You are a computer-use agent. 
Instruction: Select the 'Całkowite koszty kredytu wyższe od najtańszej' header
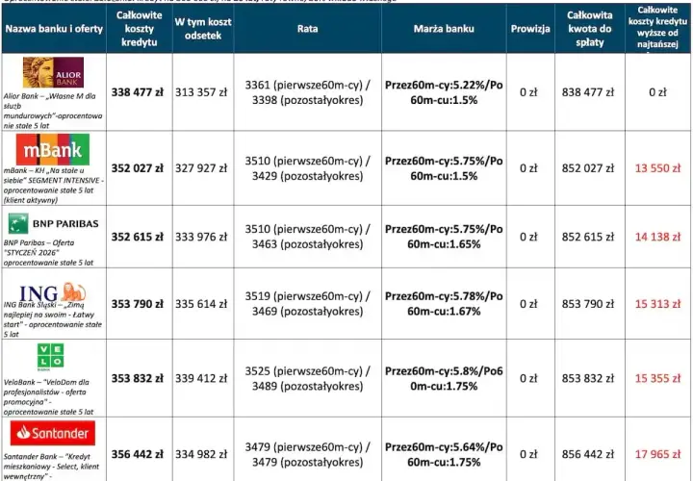click(x=657, y=27)
